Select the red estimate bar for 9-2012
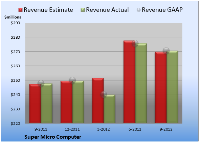The width and height of the screenshot is (199, 142). [x=161, y=87]
